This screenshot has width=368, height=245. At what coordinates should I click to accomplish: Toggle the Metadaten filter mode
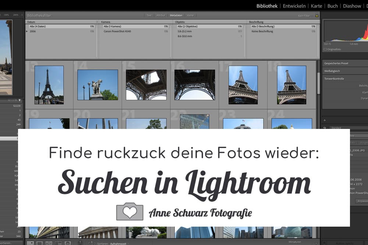pyautogui.click(x=176, y=15)
